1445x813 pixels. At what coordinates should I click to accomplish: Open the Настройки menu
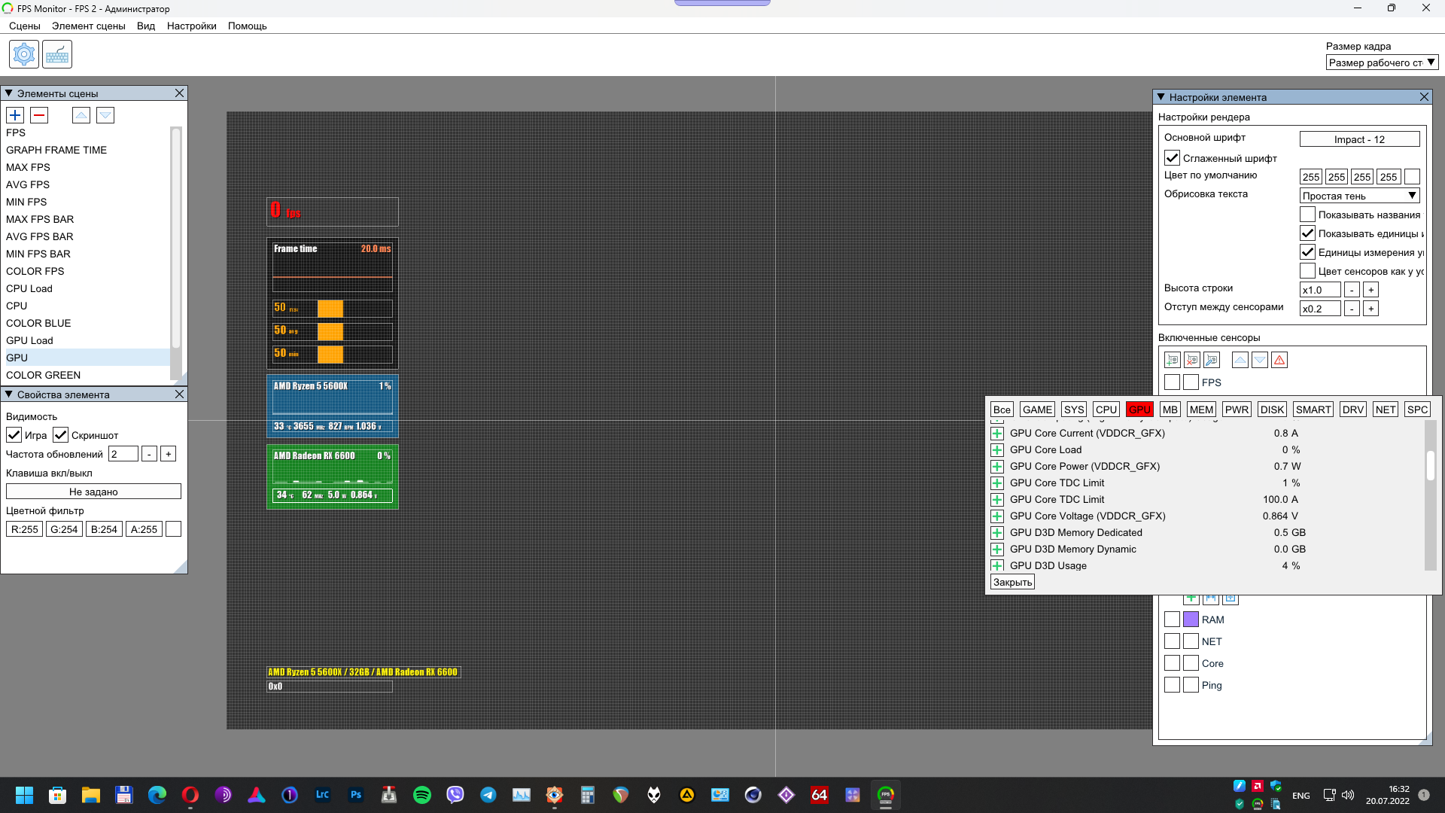[191, 26]
